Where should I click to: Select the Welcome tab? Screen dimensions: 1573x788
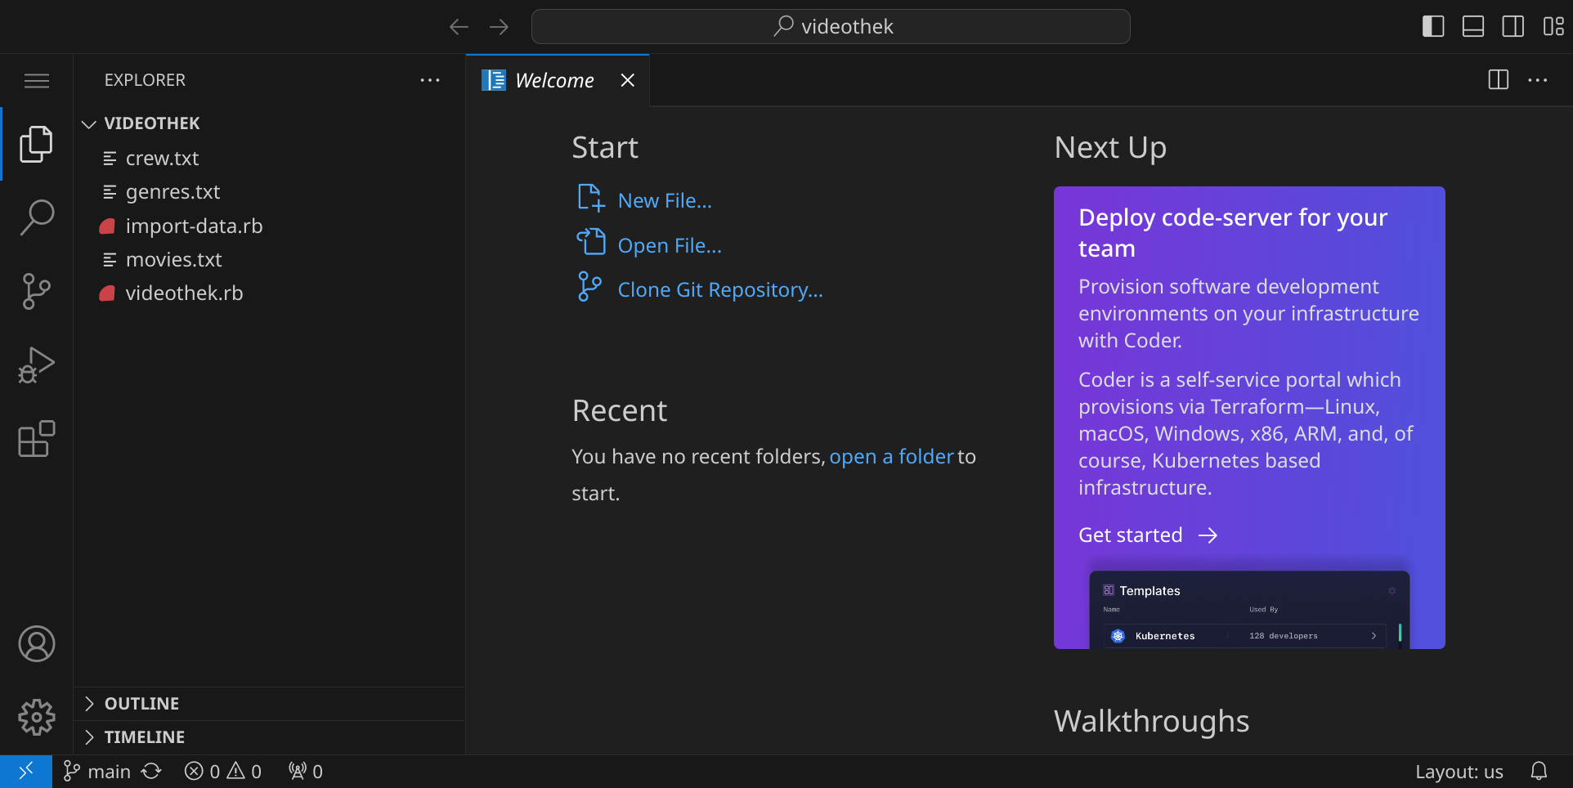[x=553, y=80]
